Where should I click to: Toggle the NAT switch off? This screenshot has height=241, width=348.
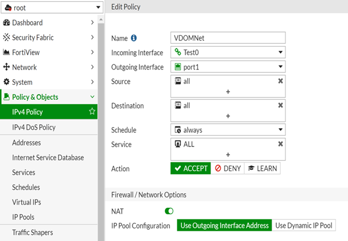click(169, 211)
